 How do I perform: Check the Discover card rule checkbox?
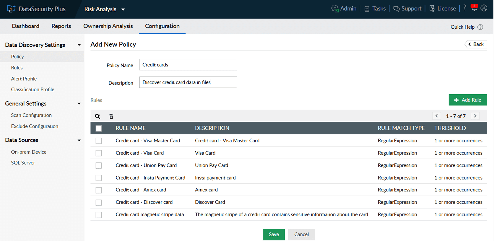pyautogui.click(x=99, y=202)
